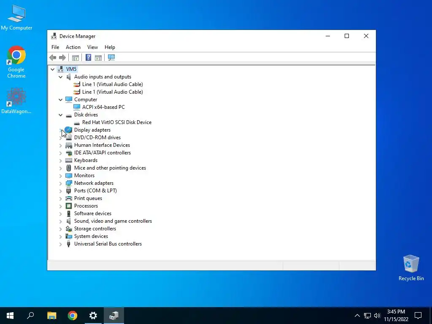The width and height of the screenshot is (432, 324).
Task: Click the volume speaker tray icon
Action: point(377,316)
